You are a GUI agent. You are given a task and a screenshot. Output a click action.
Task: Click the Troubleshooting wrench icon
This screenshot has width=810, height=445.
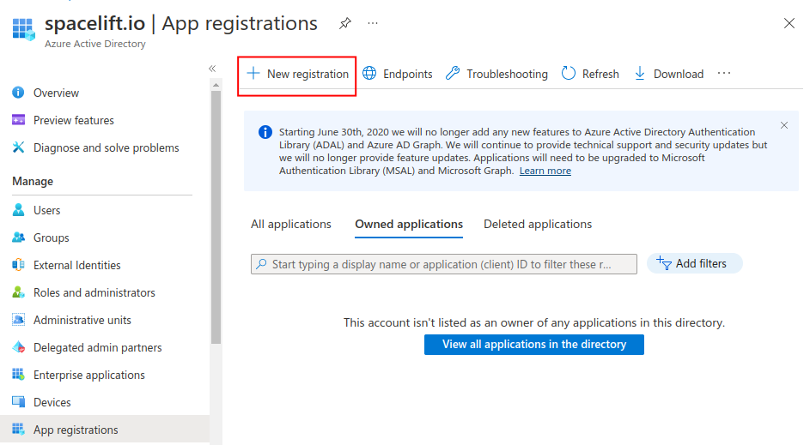(453, 74)
